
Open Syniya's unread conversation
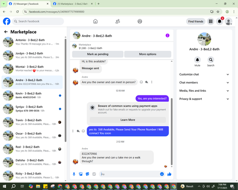(32, 109)
